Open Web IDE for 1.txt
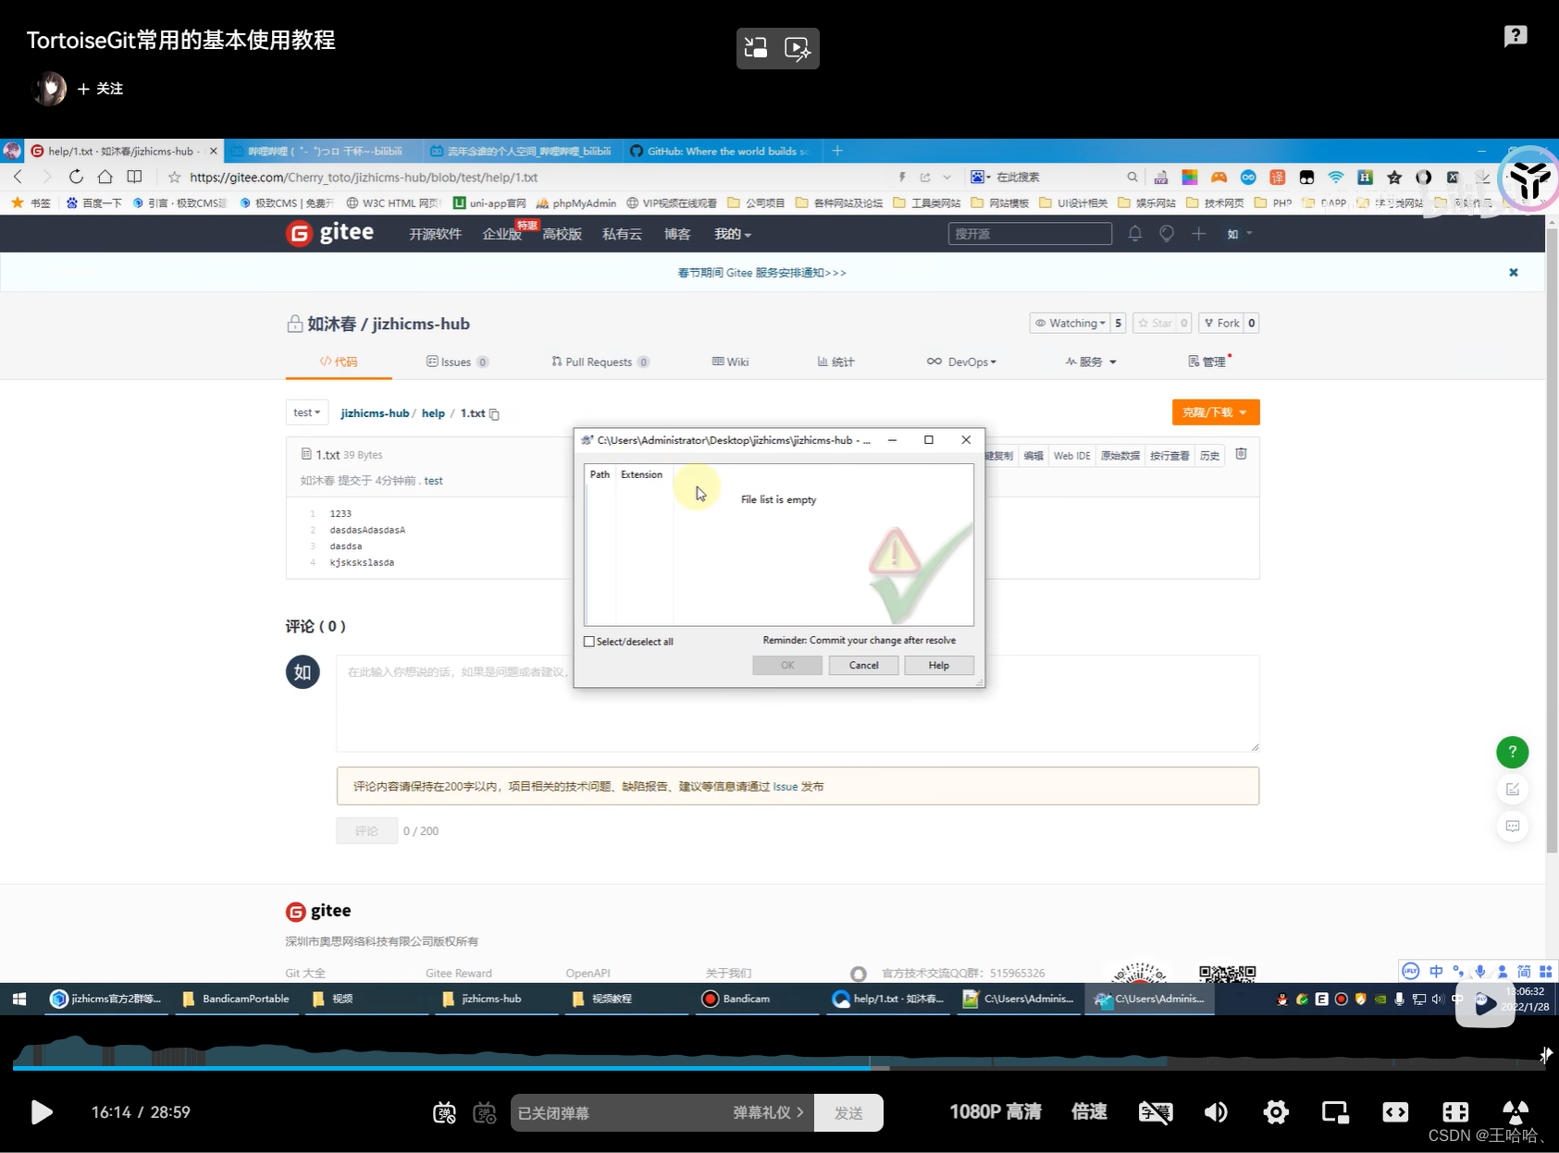Image resolution: width=1559 pixels, height=1153 pixels. (x=1071, y=456)
